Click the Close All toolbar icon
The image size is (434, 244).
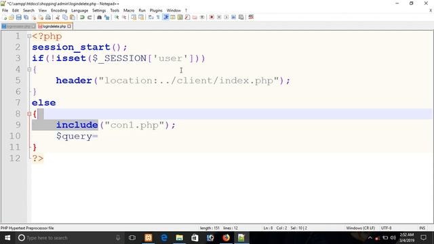[41, 17]
